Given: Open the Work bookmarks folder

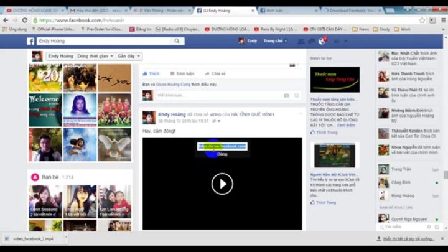Looking at the screenshot, I should pos(403,29).
